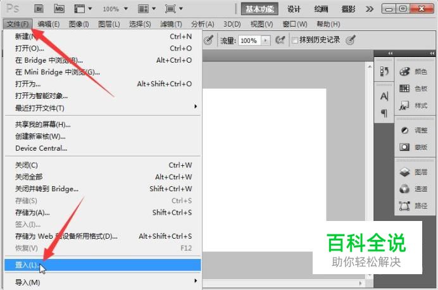Viewport: 438px width, 290px height.
Task: Open the History panel icon
Action: tap(384, 72)
